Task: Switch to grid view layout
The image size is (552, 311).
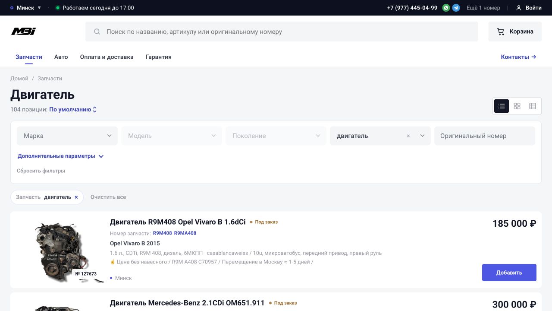Action: pyautogui.click(x=517, y=106)
